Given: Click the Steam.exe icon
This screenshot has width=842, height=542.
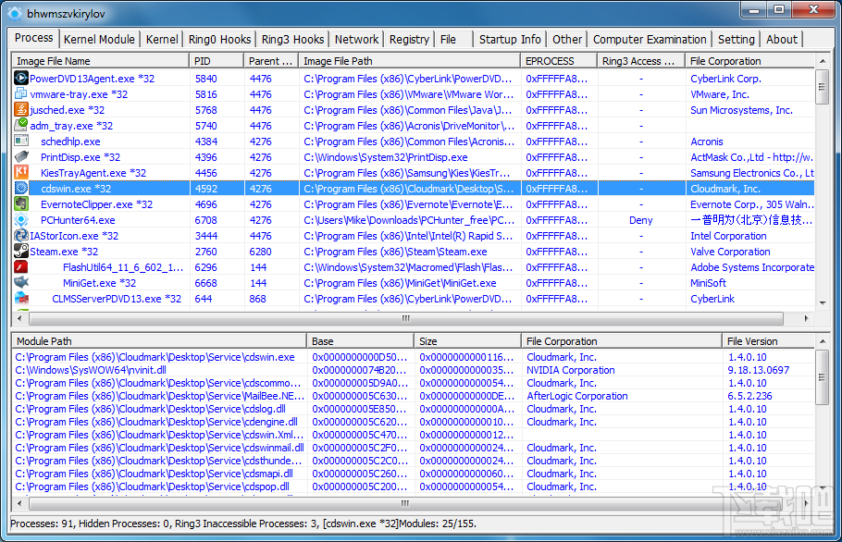Looking at the screenshot, I should pyautogui.click(x=21, y=252).
